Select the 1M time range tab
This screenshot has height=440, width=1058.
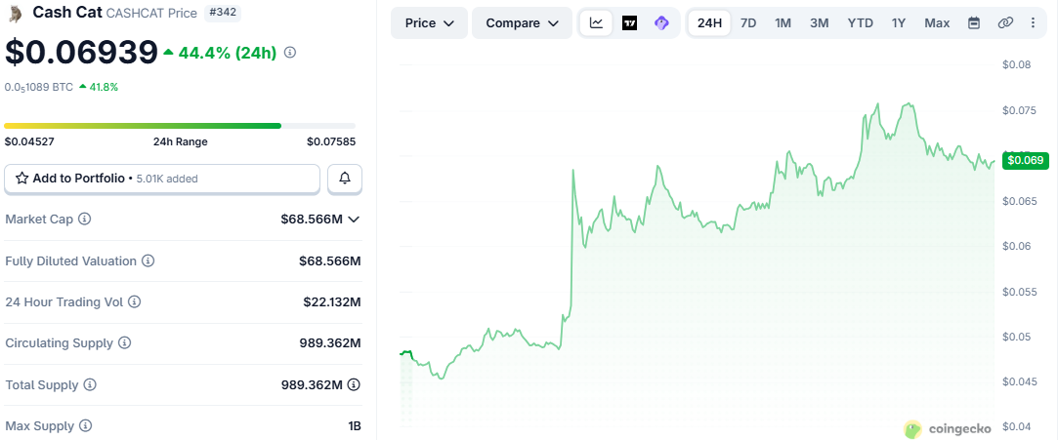[783, 22]
